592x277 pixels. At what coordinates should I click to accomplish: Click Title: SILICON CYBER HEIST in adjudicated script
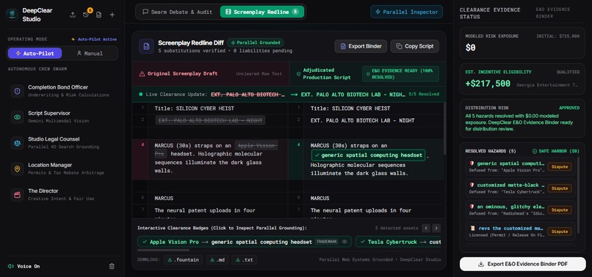pos(350,108)
